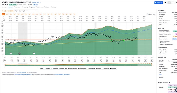Screen dimensions: 177x93
Task: Click the first S split marker
Action: [11, 54]
